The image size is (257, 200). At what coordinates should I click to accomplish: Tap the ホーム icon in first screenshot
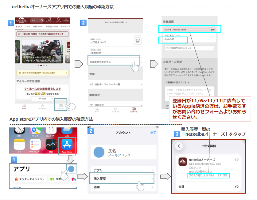(24, 106)
